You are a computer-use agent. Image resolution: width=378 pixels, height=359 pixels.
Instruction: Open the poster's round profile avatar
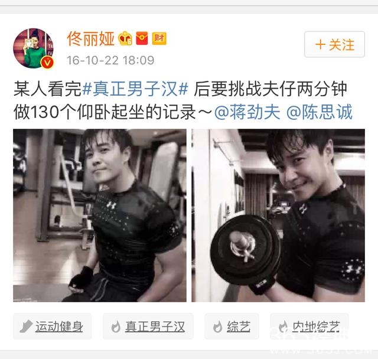click(33, 48)
